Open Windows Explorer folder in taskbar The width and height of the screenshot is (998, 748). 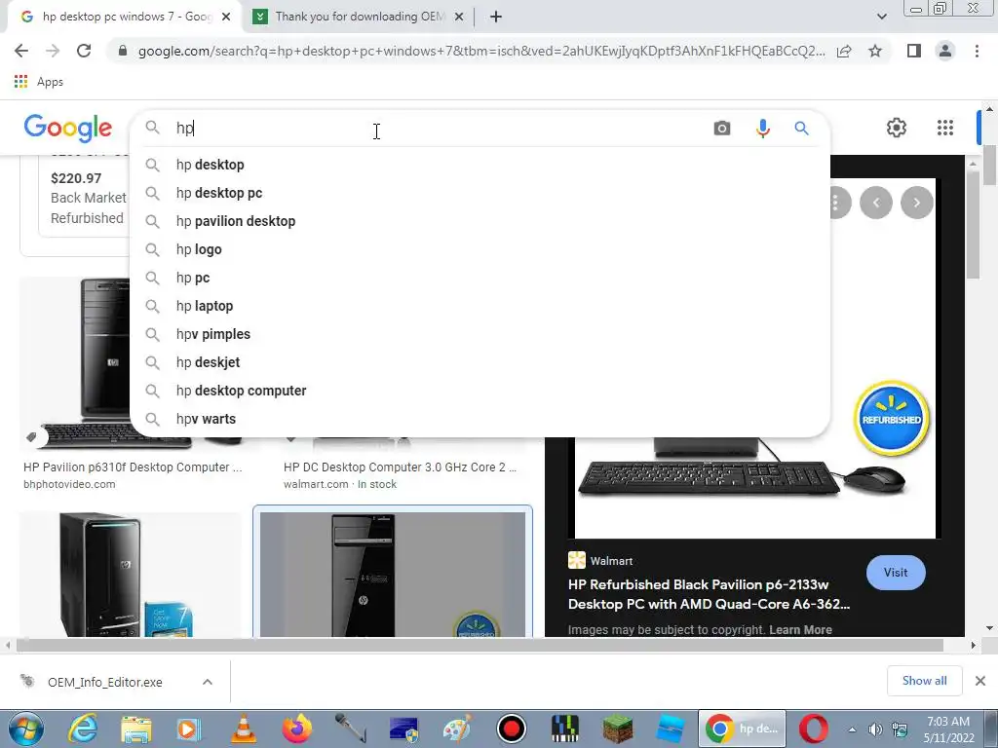pos(136,729)
